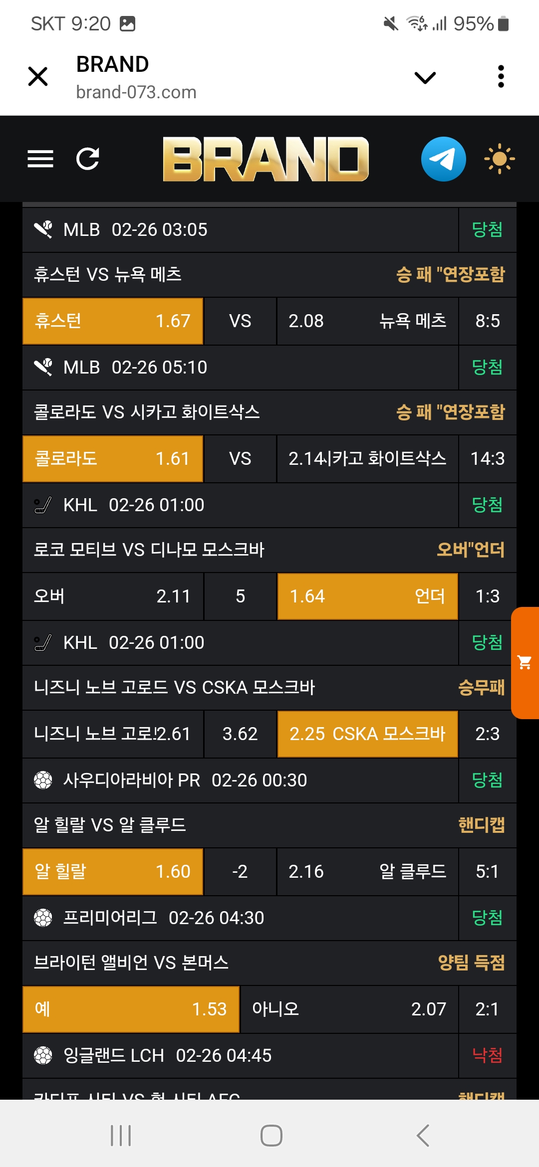Select the 언더 1.64 odds cell
This screenshot has width=539, height=1167.
click(x=367, y=596)
